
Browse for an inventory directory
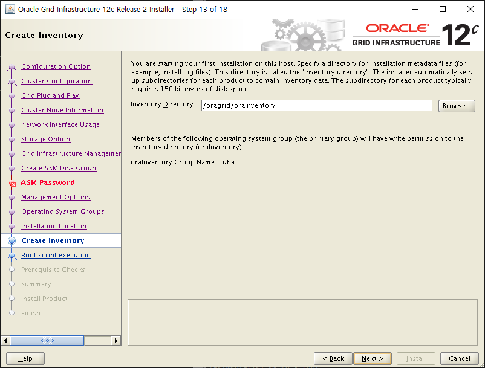pyautogui.click(x=457, y=106)
